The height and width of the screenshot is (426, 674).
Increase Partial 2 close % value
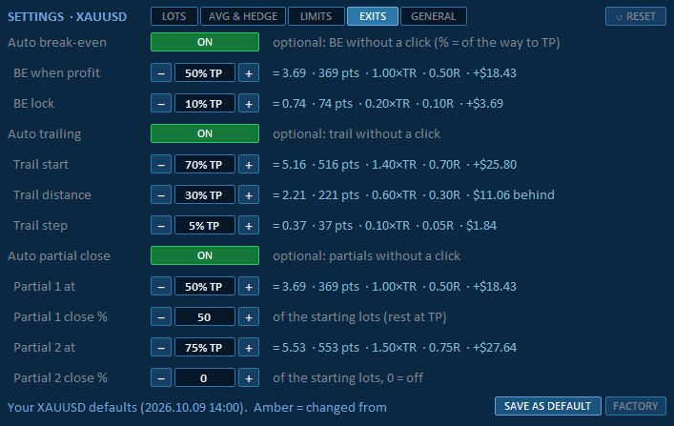click(249, 377)
